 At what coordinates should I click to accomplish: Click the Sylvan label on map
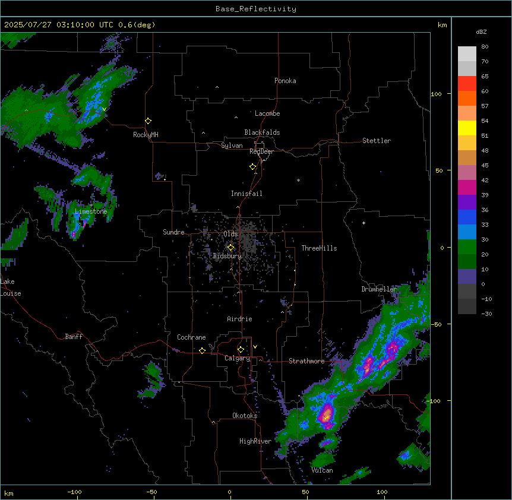[232, 145]
